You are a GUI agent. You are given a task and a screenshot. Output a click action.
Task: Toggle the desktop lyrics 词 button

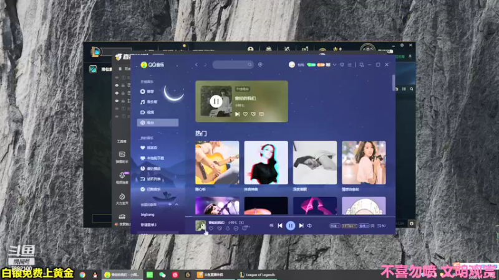(372, 226)
